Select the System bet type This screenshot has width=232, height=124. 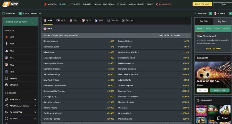point(226,28)
